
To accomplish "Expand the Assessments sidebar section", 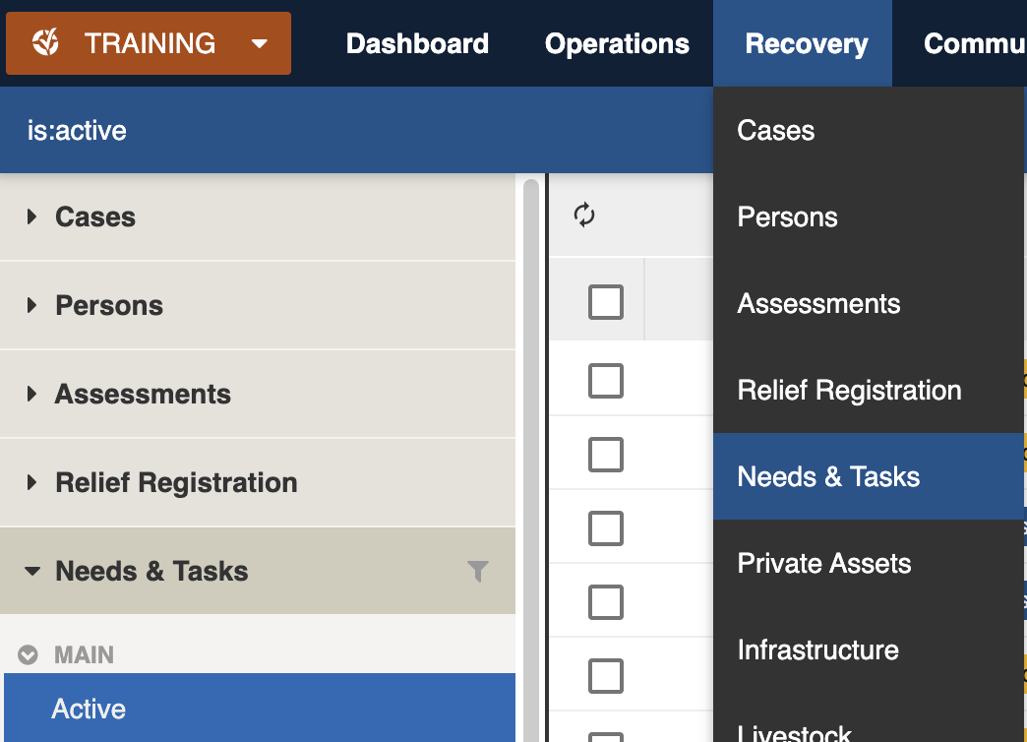I will click(32, 394).
